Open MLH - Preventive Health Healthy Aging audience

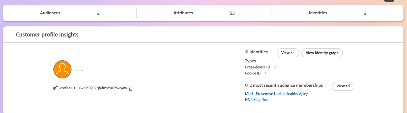[x=277, y=94]
